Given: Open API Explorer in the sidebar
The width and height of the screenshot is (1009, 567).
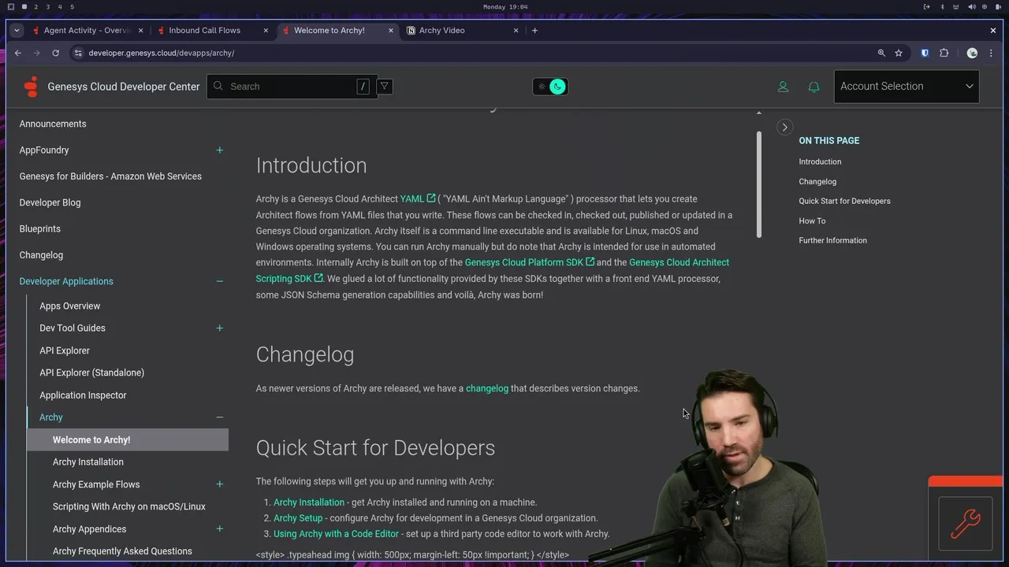Looking at the screenshot, I should tap(65, 350).
